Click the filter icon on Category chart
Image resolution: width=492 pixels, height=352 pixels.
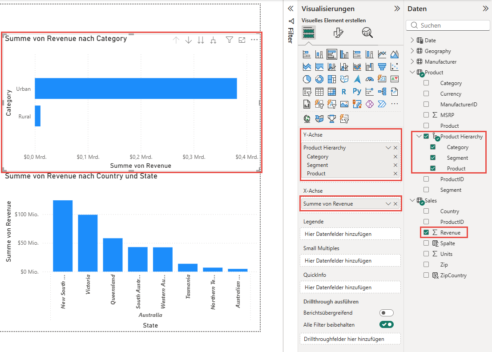click(x=230, y=40)
